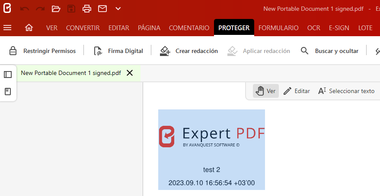Choose Crear redacción
Image resolution: width=380 pixels, height=196 pixels.
[x=197, y=51]
